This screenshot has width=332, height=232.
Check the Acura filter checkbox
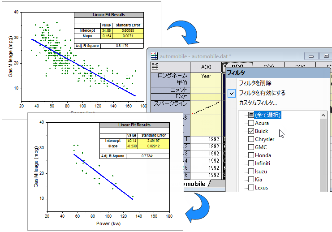(x=251, y=123)
